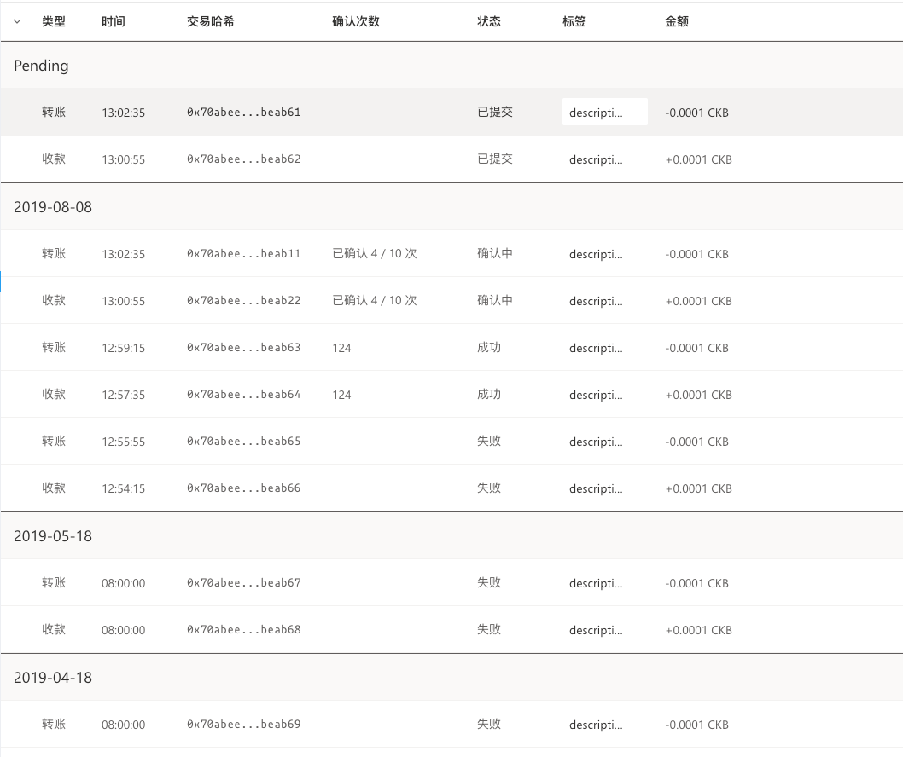Click 已确认 4 / 10 次 for beab11

375,254
